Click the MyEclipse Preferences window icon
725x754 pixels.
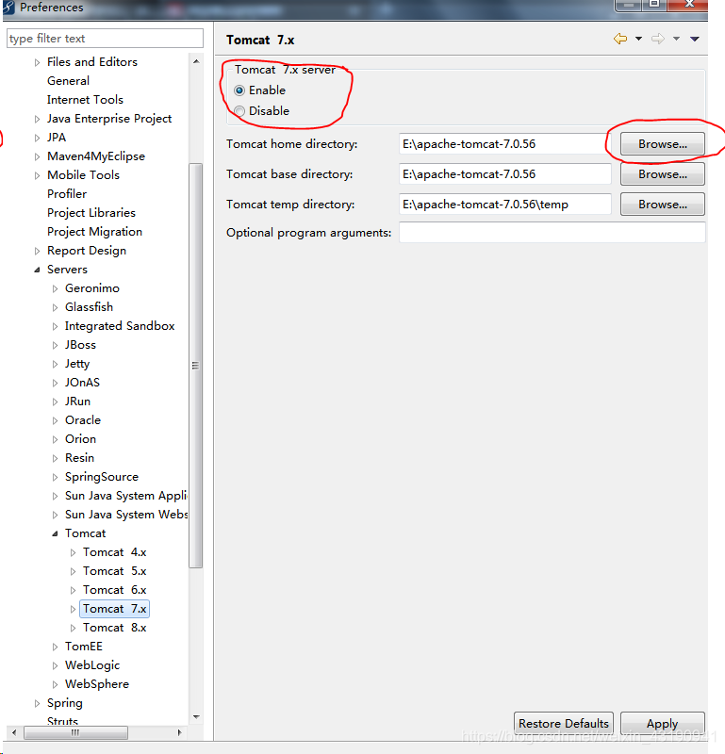coord(9,8)
